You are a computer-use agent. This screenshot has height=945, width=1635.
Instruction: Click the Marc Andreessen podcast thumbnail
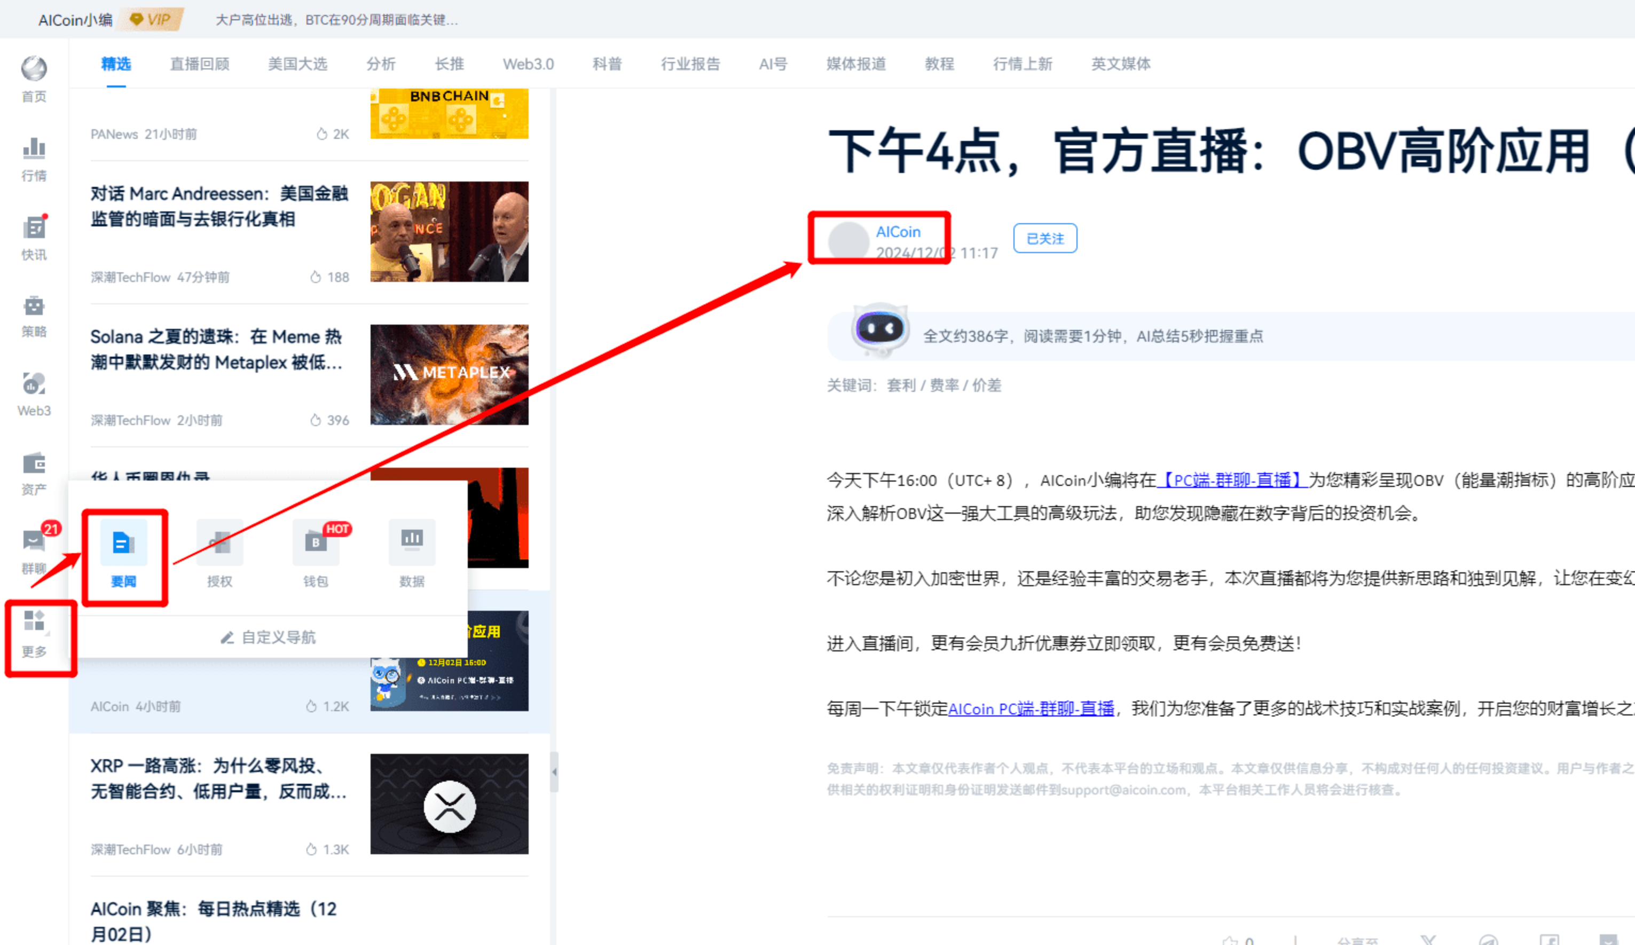click(450, 232)
